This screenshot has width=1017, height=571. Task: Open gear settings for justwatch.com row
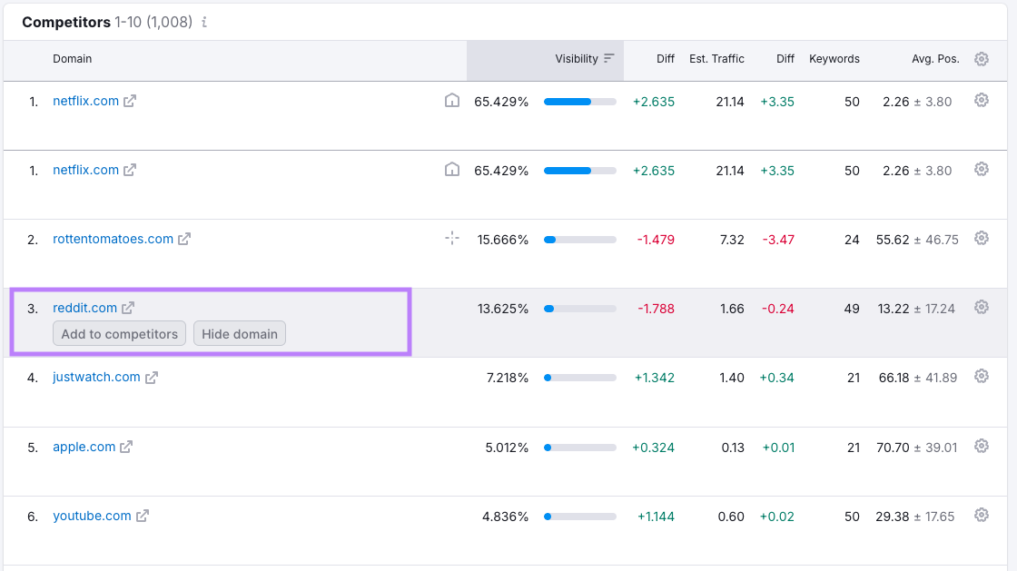(981, 377)
